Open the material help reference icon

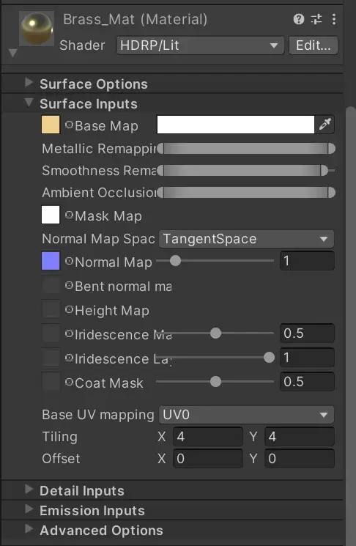[299, 19]
